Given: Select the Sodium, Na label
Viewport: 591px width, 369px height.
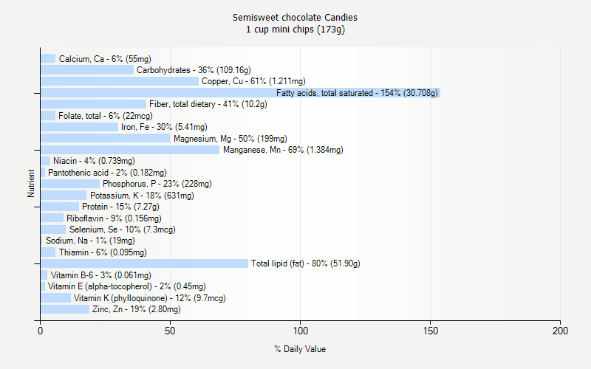Looking at the screenshot, I should tap(90, 241).
